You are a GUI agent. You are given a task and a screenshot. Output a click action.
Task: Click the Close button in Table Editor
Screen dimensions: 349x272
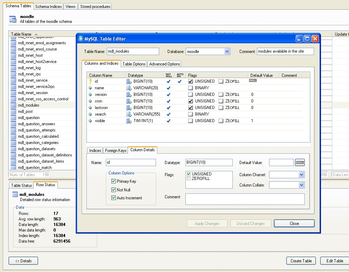pos(294,224)
